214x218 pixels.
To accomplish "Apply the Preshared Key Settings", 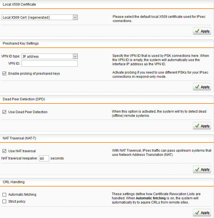I will tap(202, 87).
